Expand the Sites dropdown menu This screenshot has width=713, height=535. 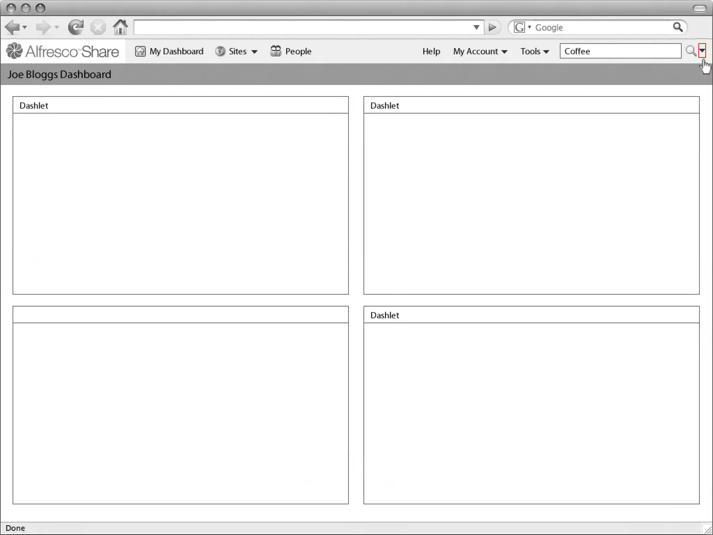coord(254,52)
